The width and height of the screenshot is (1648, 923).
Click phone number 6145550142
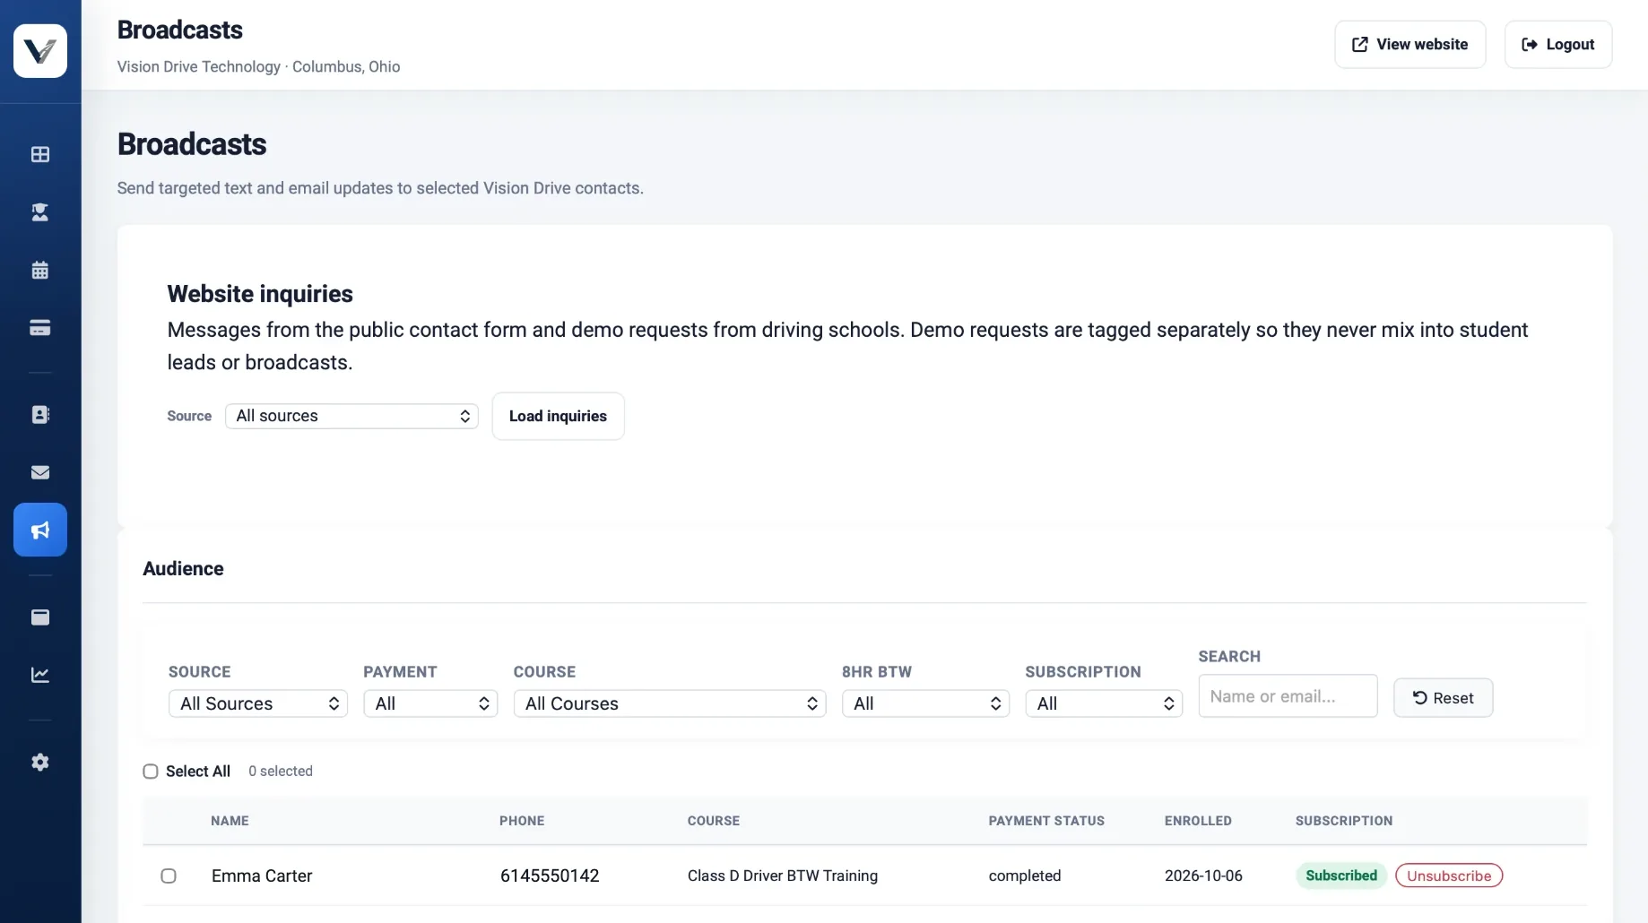point(550,876)
